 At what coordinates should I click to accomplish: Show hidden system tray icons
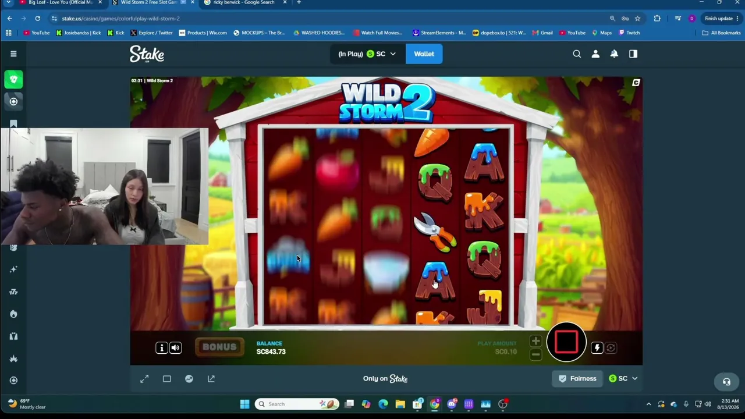pos(648,404)
